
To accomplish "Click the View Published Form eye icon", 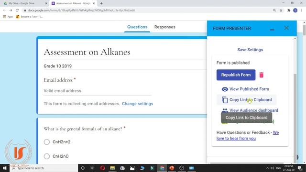I will point(225,89).
